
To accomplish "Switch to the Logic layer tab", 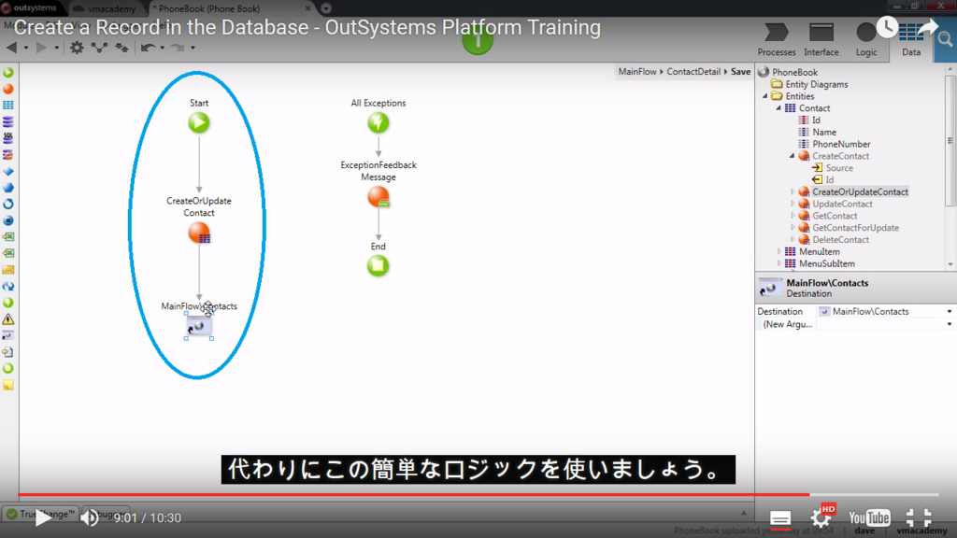I will (x=866, y=40).
